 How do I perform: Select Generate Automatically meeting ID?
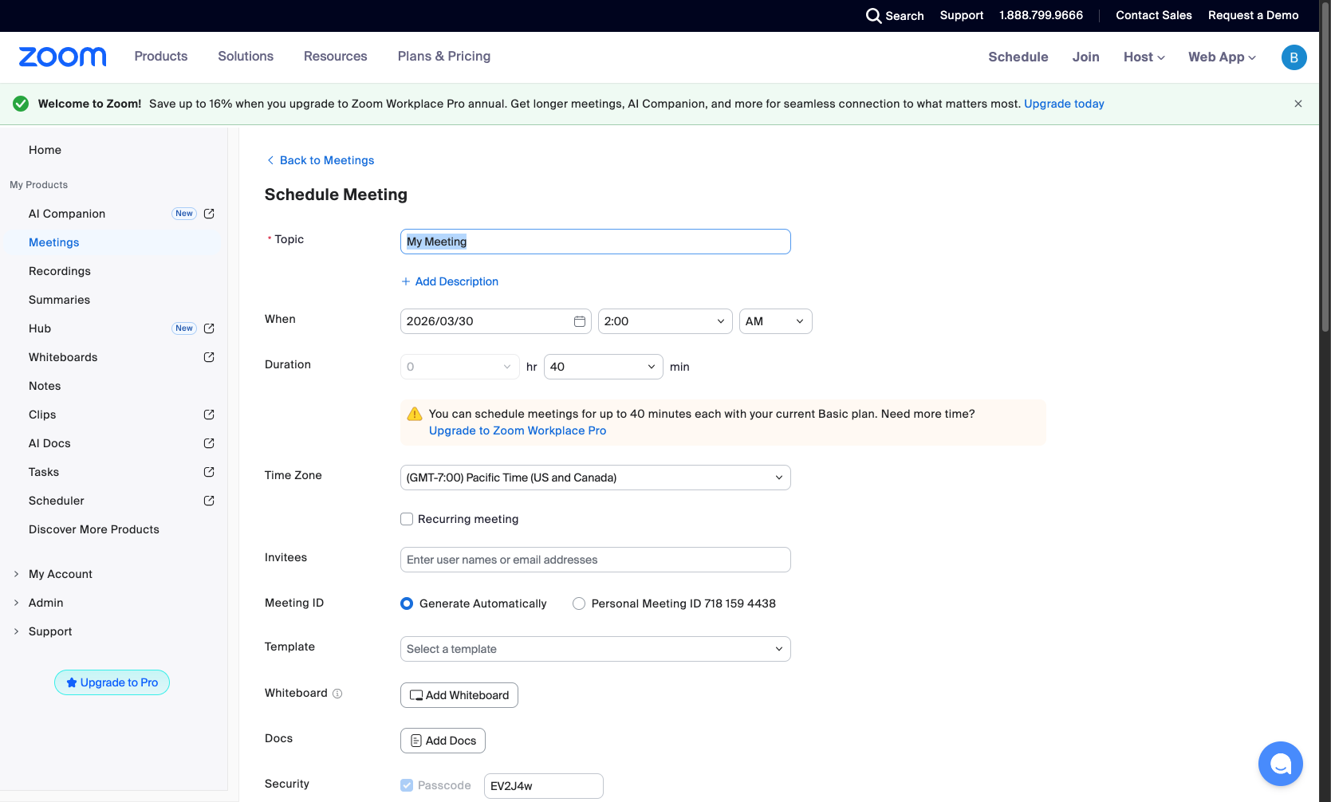[407, 603]
